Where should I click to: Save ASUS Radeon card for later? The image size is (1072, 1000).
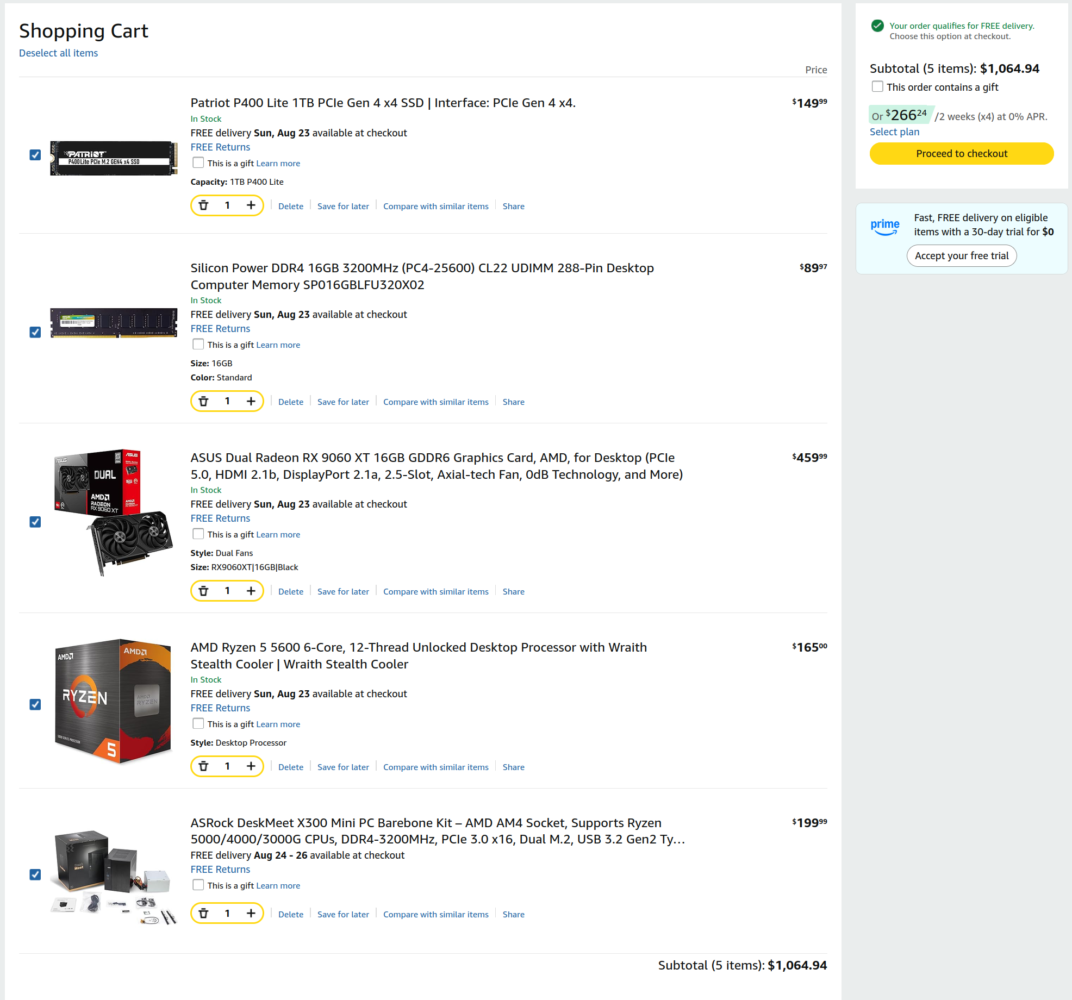343,591
